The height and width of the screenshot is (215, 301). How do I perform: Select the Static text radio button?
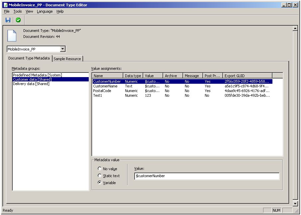[x=100, y=175]
